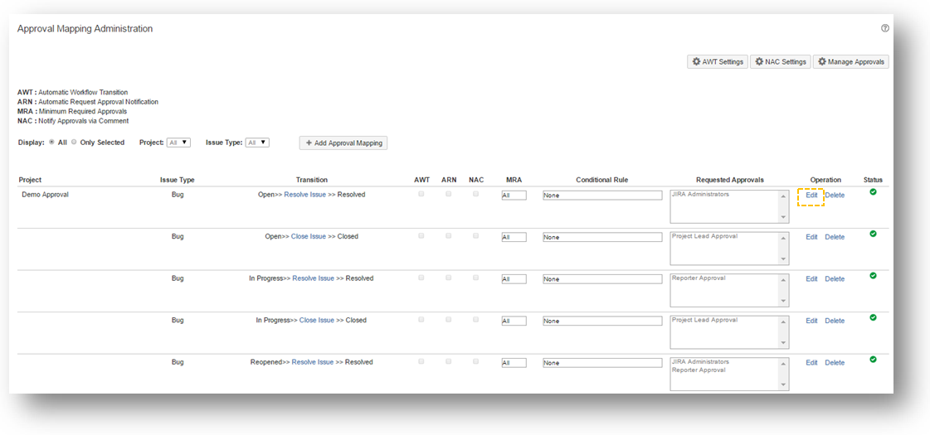Delete the Reopened to Resolved mapping
930x435 pixels.
tap(835, 363)
